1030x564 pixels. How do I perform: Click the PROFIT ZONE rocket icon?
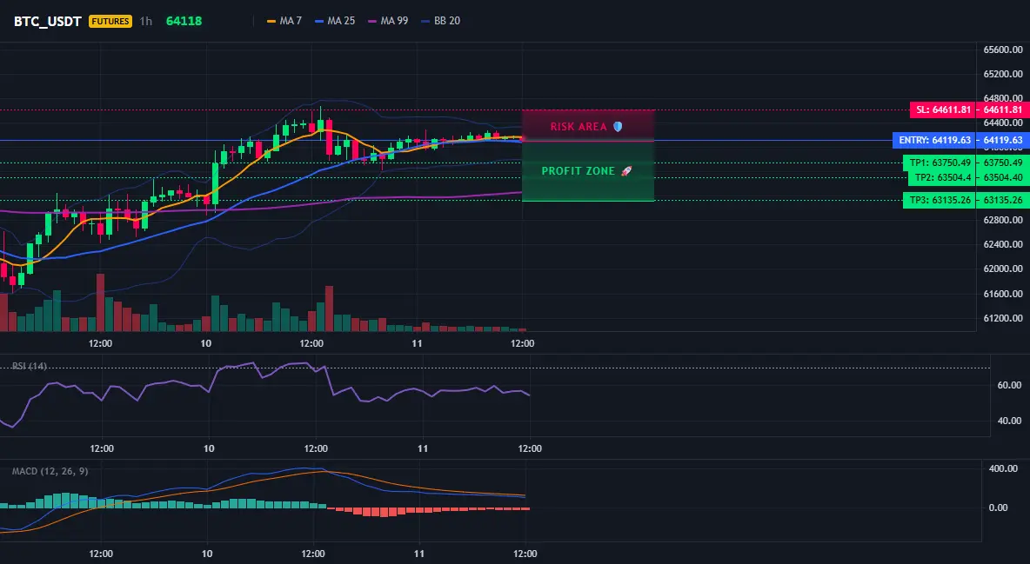tap(626, 170)
